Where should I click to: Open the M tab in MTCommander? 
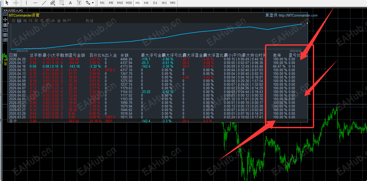click(x=53, y=21)
